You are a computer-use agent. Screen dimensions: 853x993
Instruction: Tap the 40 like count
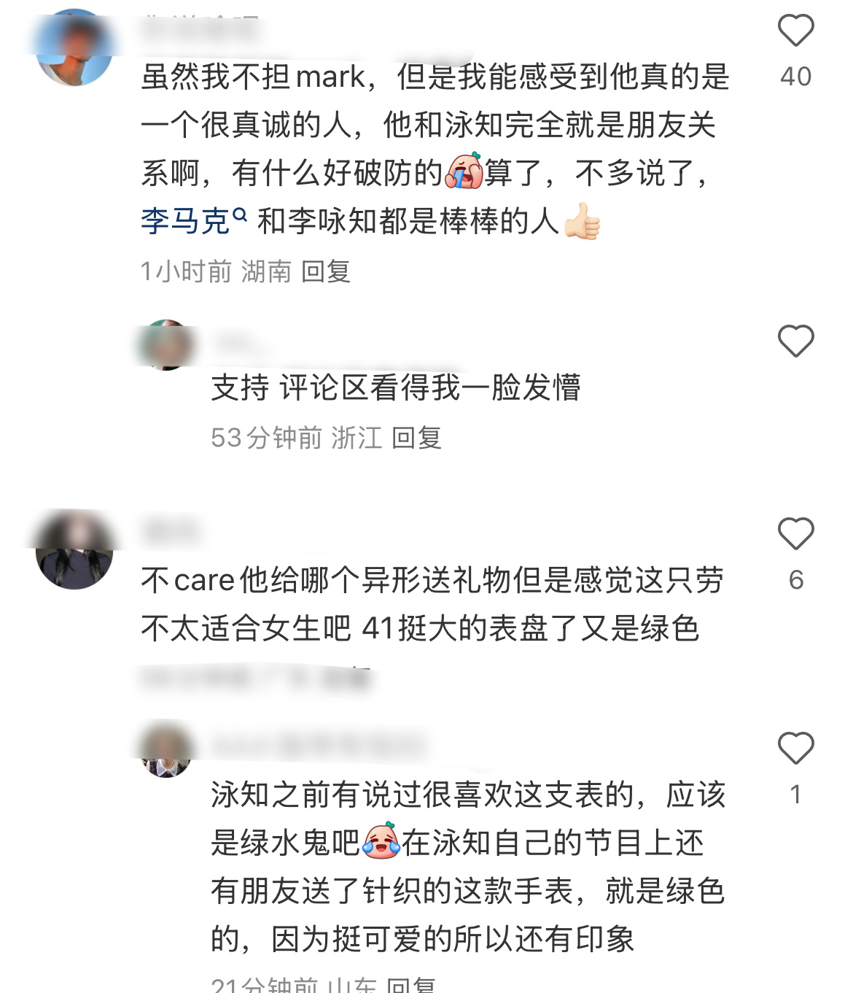pos(795,77)
